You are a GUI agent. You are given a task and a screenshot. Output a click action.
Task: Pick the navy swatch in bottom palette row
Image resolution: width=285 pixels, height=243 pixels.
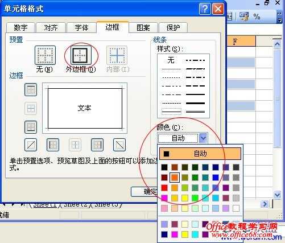[x=164, y=234]
